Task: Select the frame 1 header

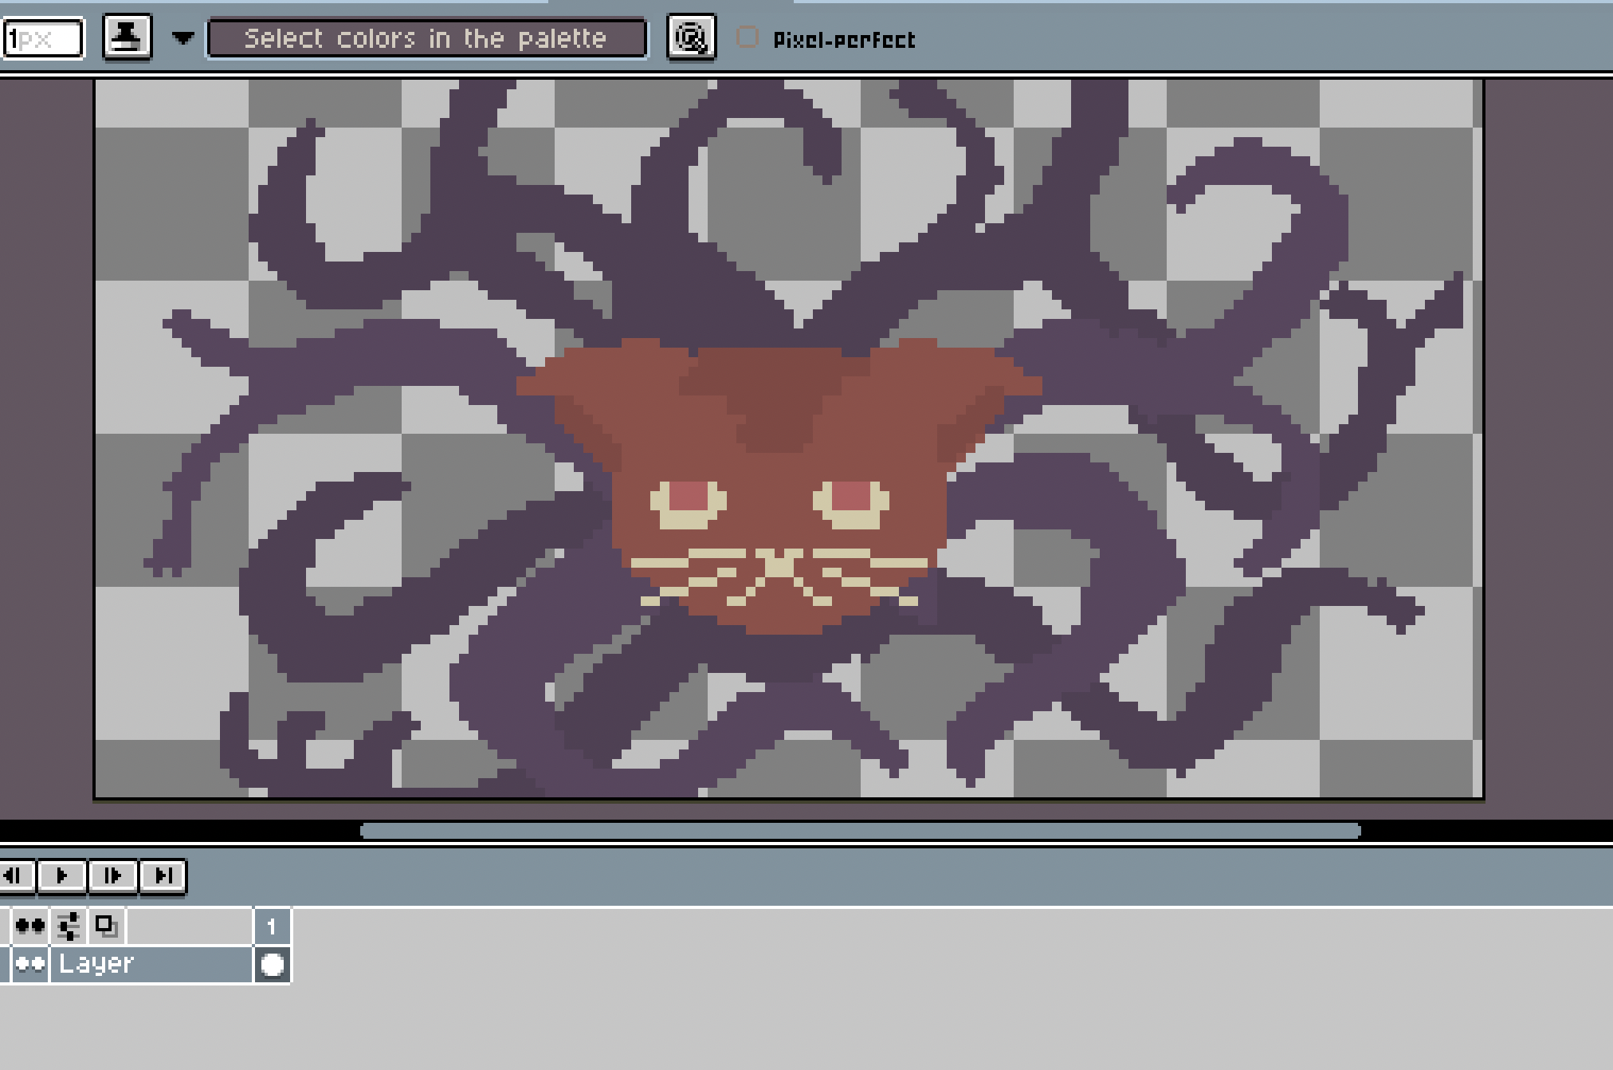Action: pos(272,926)
